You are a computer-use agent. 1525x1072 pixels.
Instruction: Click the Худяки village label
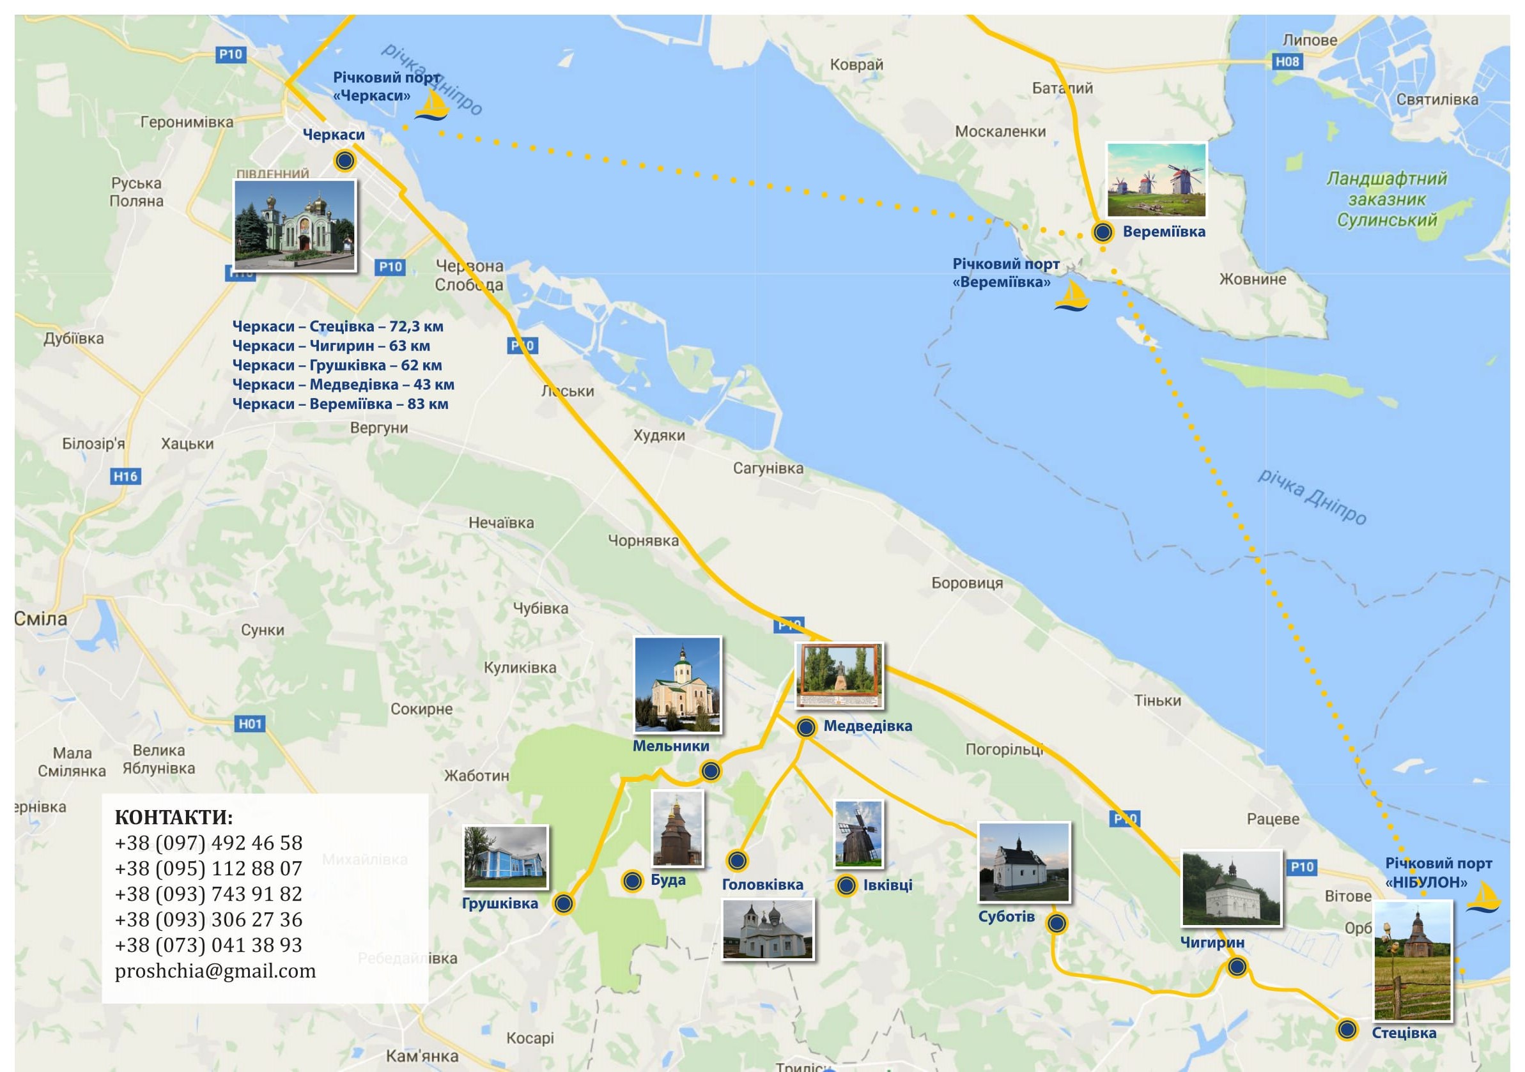pyautogui.click(x=659, y=436)
